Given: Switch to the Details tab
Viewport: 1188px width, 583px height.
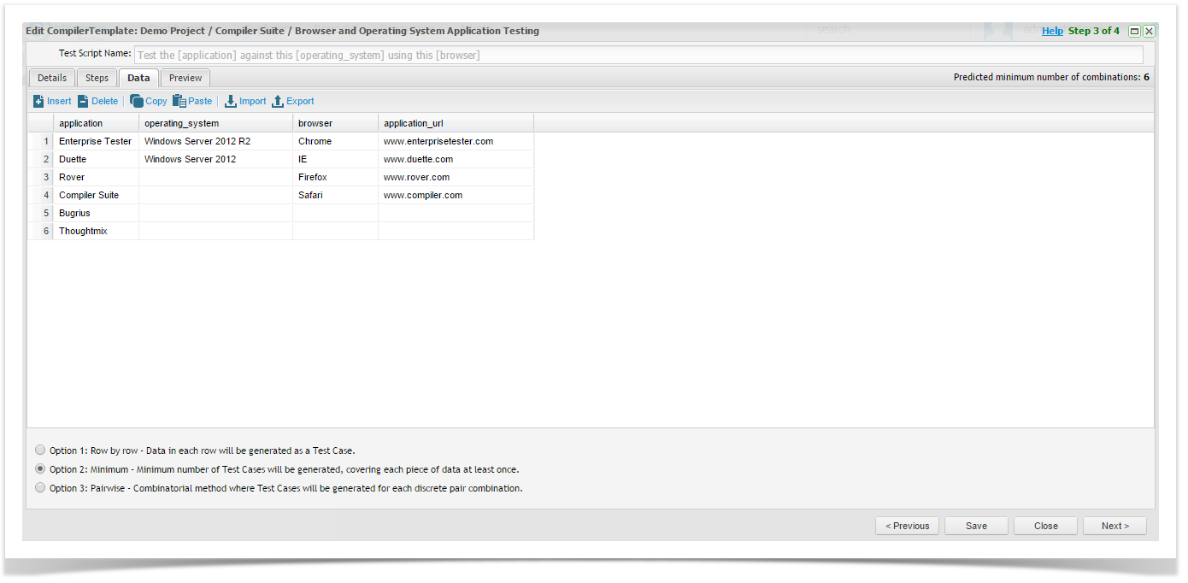Looking at the screenshot, I should pos(52,78).
